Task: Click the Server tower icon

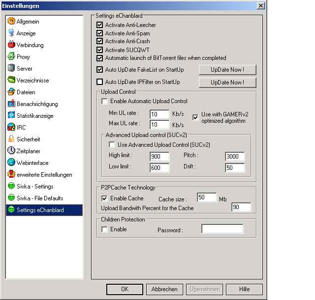Action: [11, 68]
